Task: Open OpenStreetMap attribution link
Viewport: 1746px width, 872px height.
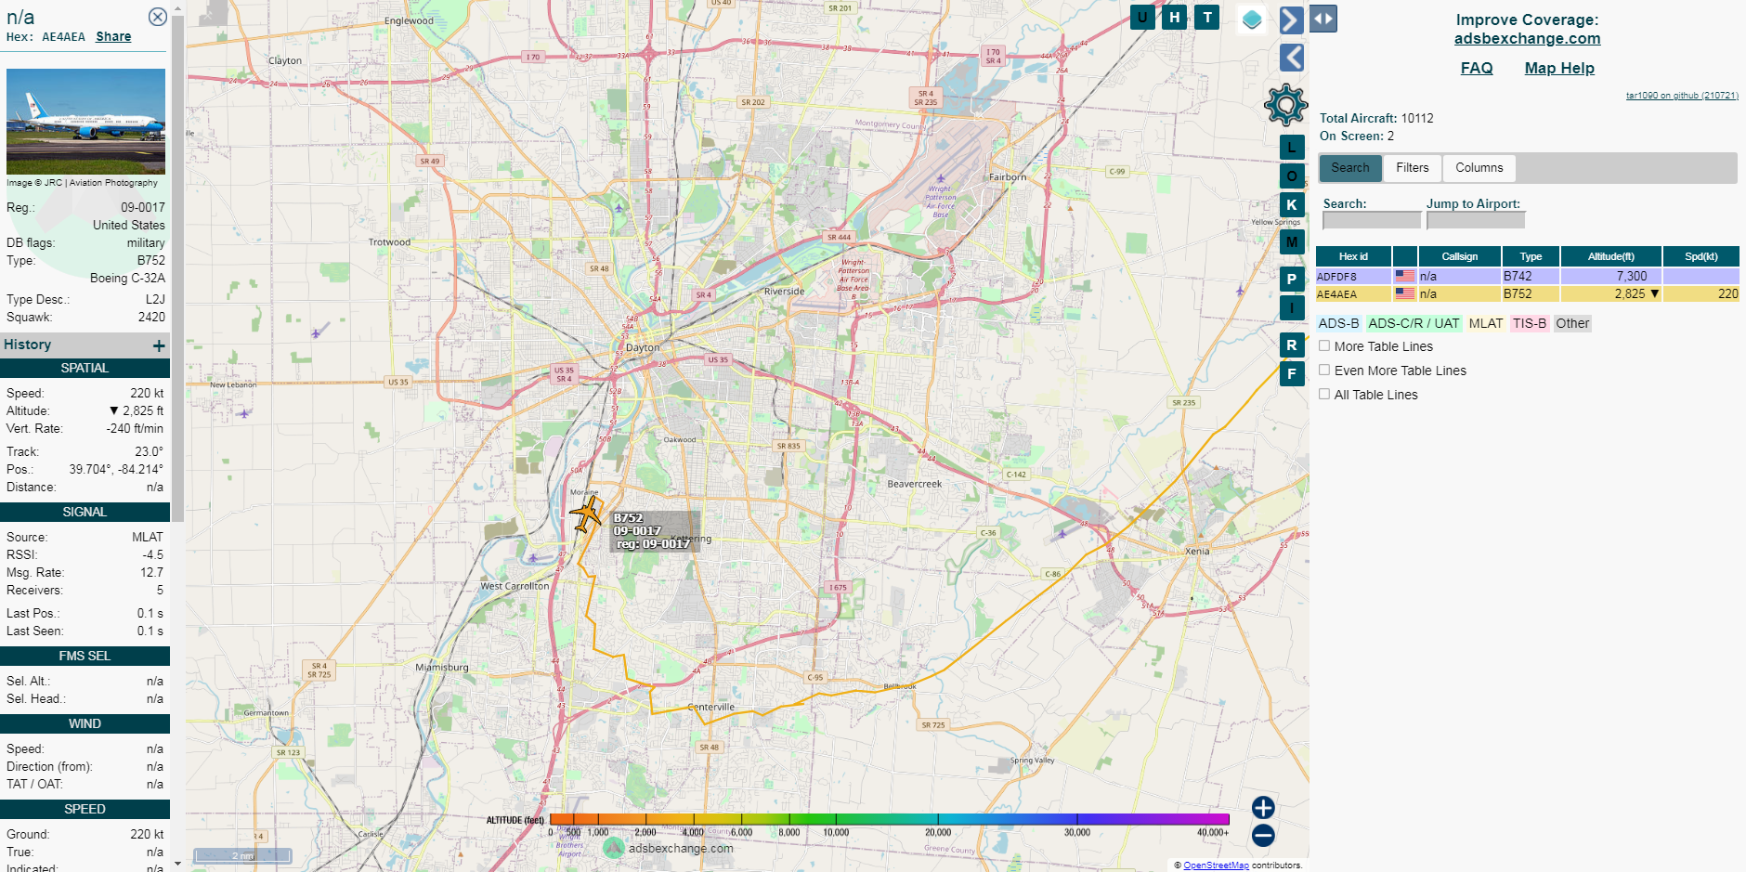Action: coord(1216,865)
